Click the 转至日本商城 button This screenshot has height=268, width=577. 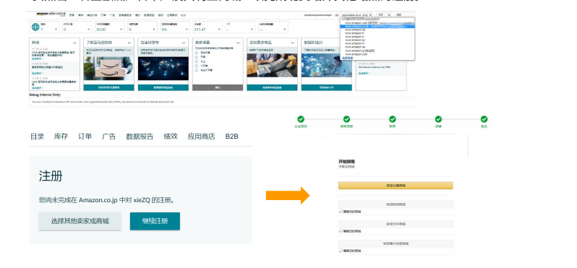tap(396, 224)
